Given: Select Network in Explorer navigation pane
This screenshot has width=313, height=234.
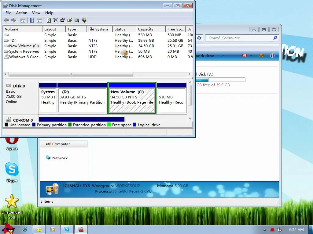Looking at the screenshot, I should pyautogui.click(x=60, y=158).
